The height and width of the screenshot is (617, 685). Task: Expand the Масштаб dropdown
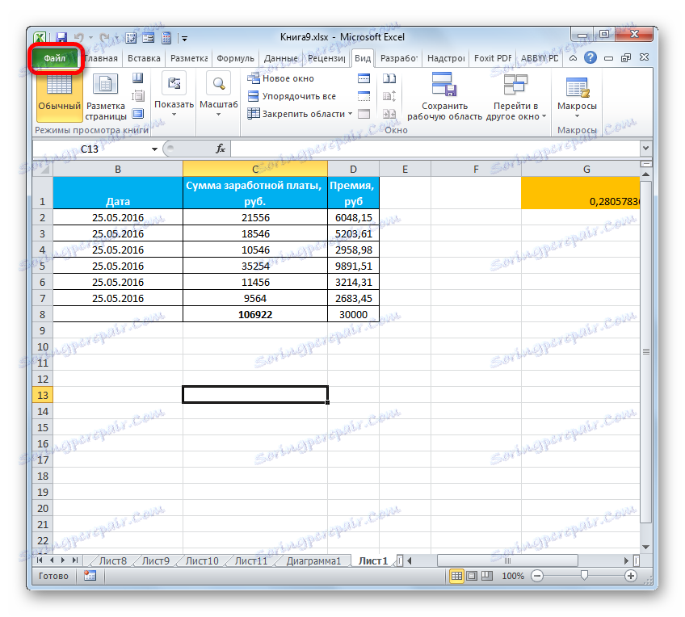click(x=218, y=95)
